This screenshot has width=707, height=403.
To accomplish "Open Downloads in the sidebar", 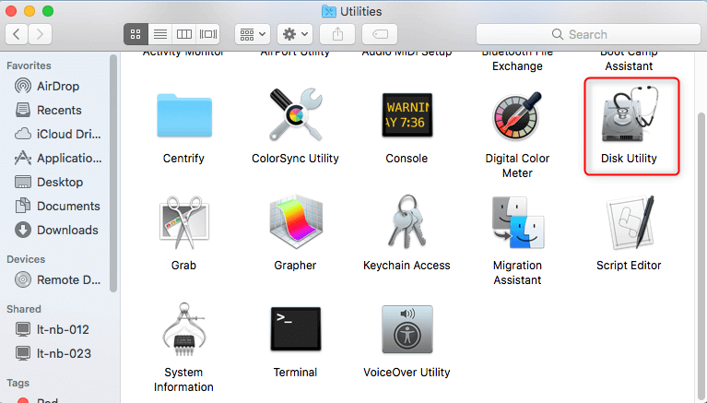I will pyautogui.click(x=66, y=230).
